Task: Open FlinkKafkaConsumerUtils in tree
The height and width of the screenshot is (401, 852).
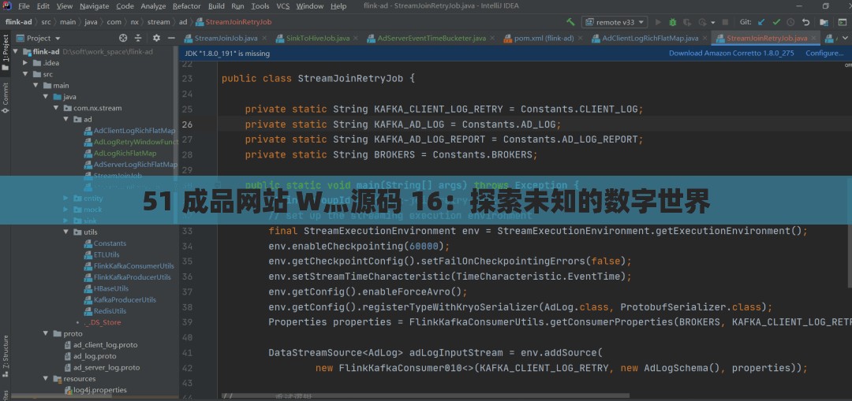Action: click(x=133, y=265)
